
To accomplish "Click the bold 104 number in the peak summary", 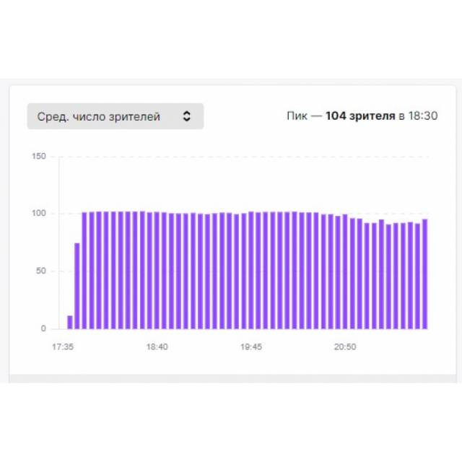I will pyautogui.click(x=336, y=115).
